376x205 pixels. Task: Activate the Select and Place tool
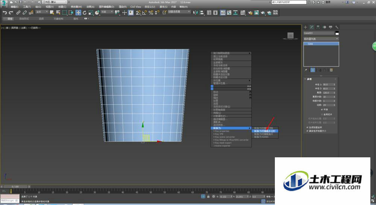tap(97, 13)
